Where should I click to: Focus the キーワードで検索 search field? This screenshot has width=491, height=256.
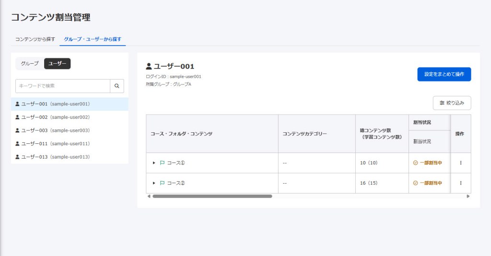63,86
